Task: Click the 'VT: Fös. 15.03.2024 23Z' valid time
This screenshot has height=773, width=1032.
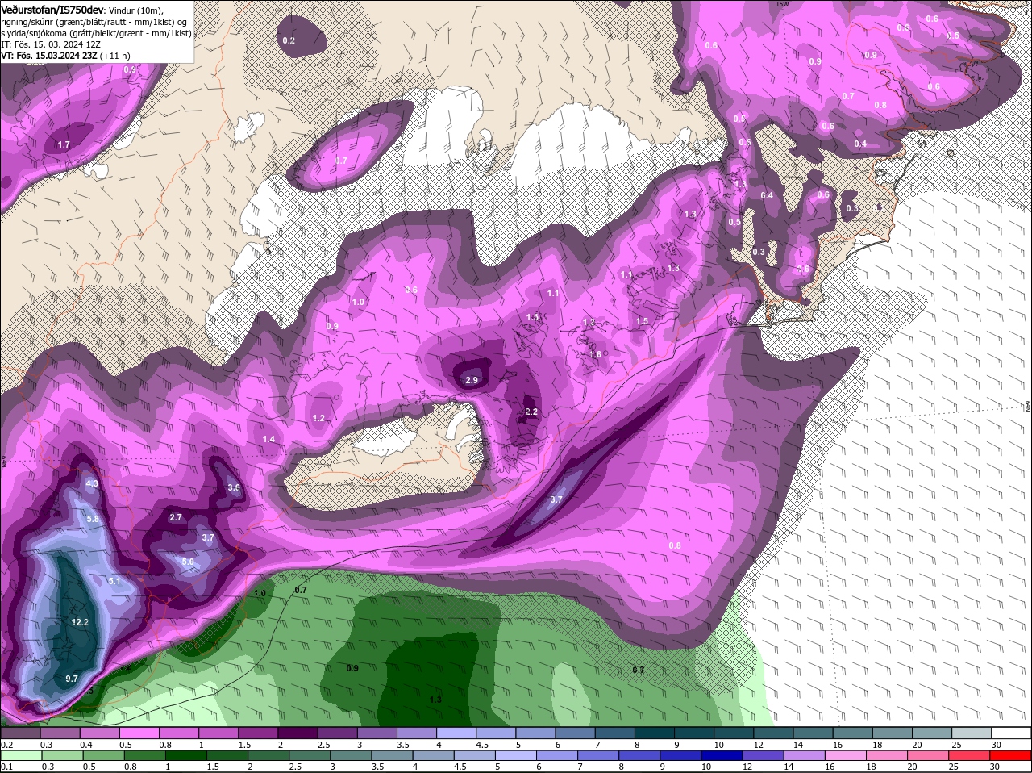Action: (49, 56)
